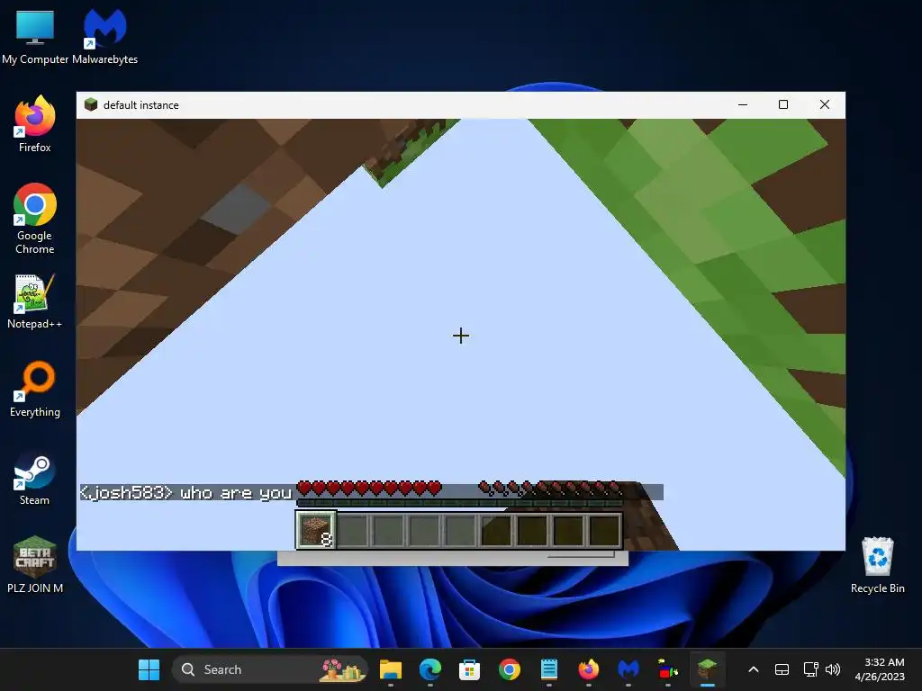The height and width of the screenshot is (691, 922).
Task: Open the Notepad++ desktop shortcut
Action: tap(35, 301)
